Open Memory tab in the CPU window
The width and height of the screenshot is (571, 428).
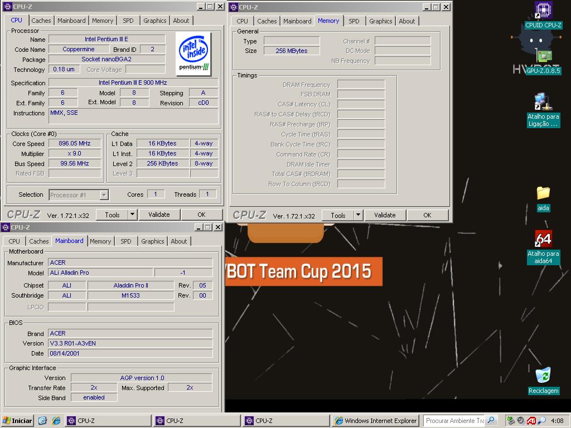[103, 21]
